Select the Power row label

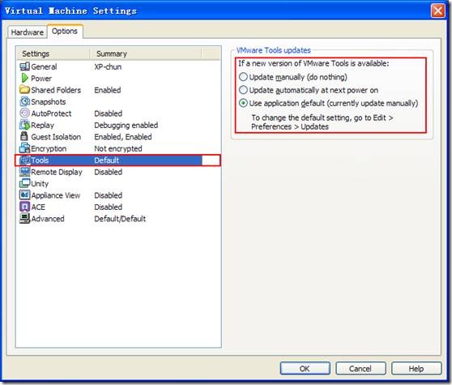pyautogui.click(x=41, y=79)
